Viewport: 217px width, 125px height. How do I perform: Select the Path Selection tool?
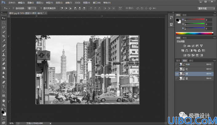pyautogui.click(x=4, y=91)
